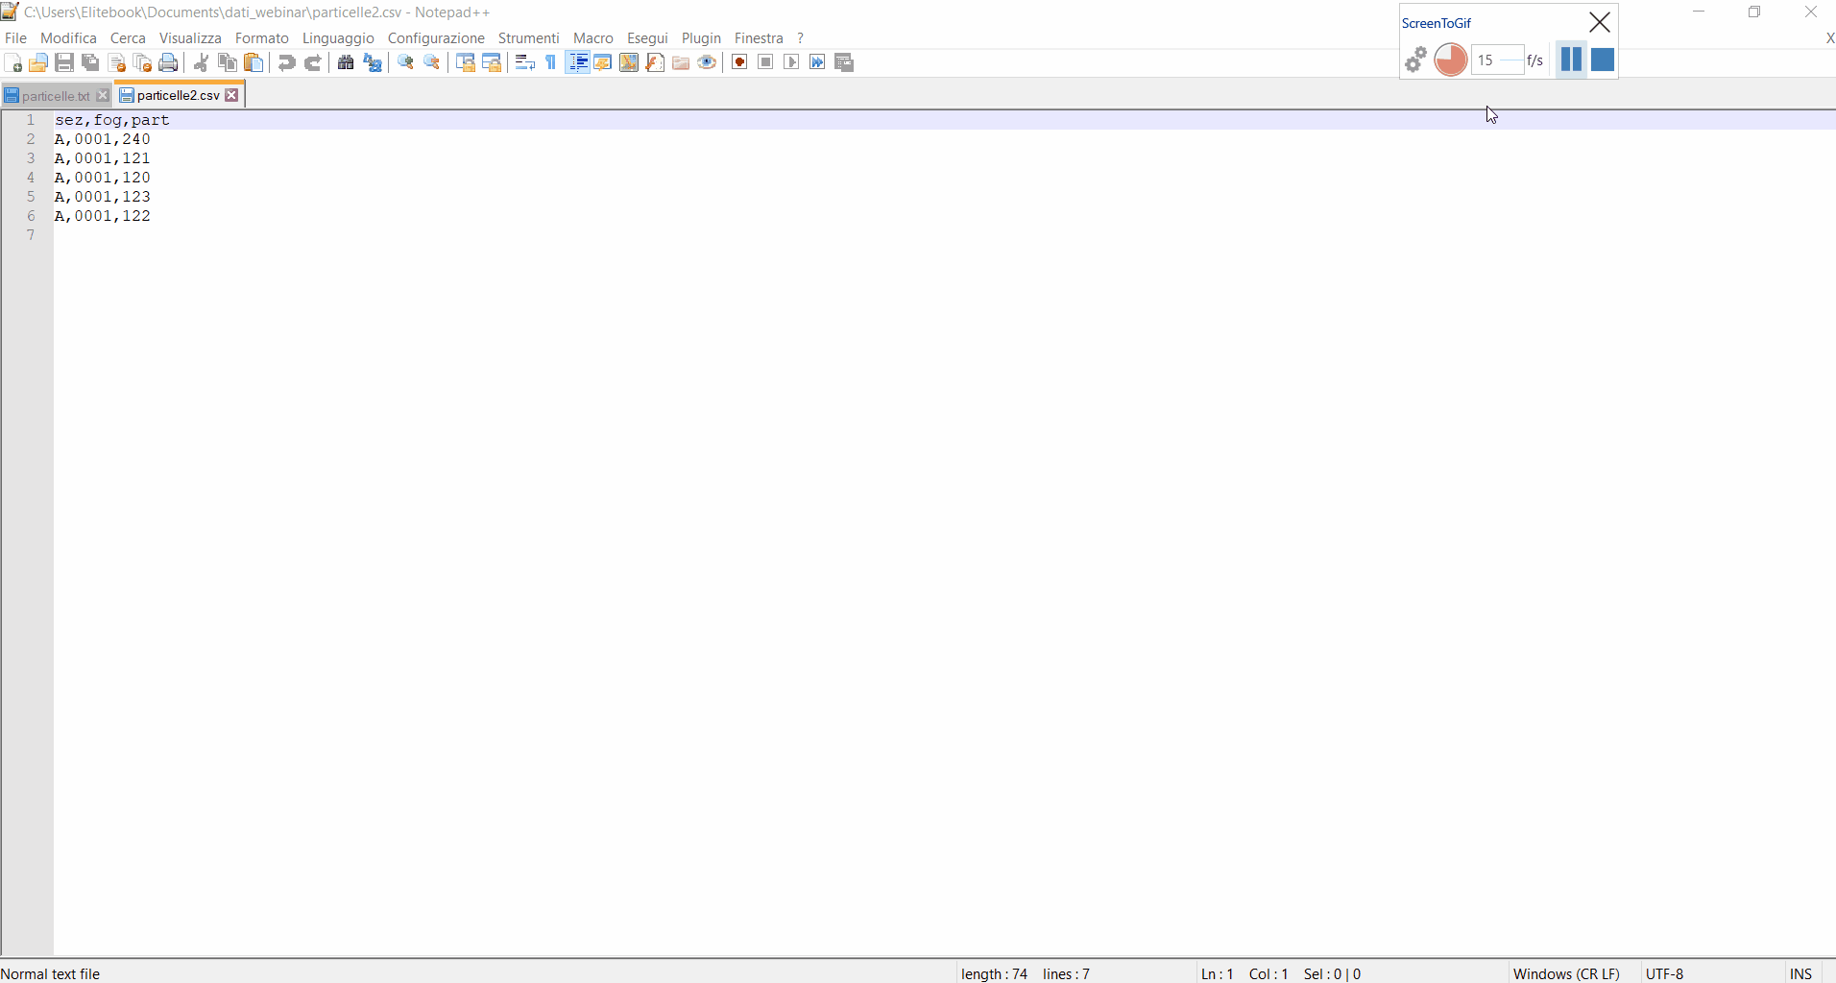Open the Cerca menu
Viewport: 1836px width, 983px height.
point(128,38)
